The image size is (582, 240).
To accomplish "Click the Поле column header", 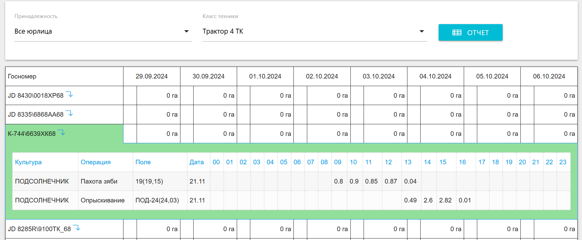I will [143, 162].
